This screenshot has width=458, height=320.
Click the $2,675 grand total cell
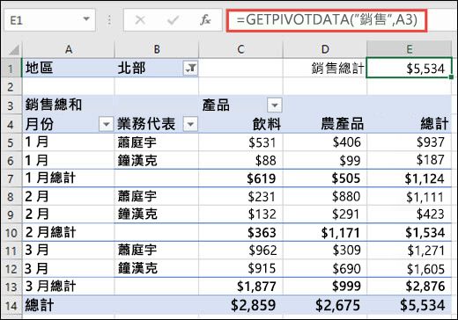click(325, 305)
